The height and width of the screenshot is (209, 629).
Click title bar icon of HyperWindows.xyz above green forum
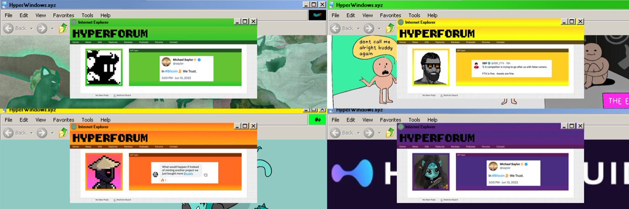(x=4, y=5)
